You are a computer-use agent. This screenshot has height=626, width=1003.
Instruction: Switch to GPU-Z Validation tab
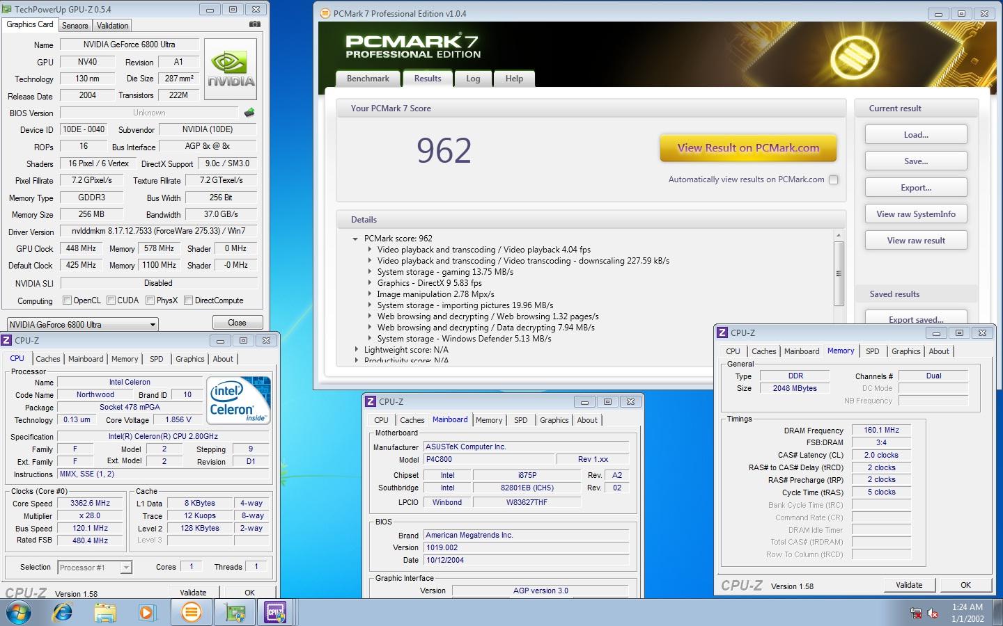point(112,26)
